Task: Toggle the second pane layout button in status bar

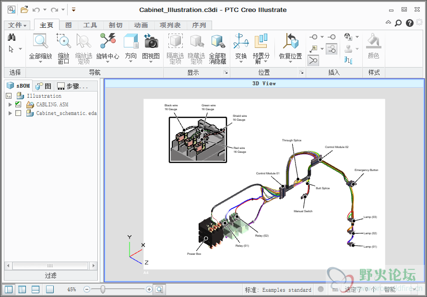Action: click(x=22, y=289)
